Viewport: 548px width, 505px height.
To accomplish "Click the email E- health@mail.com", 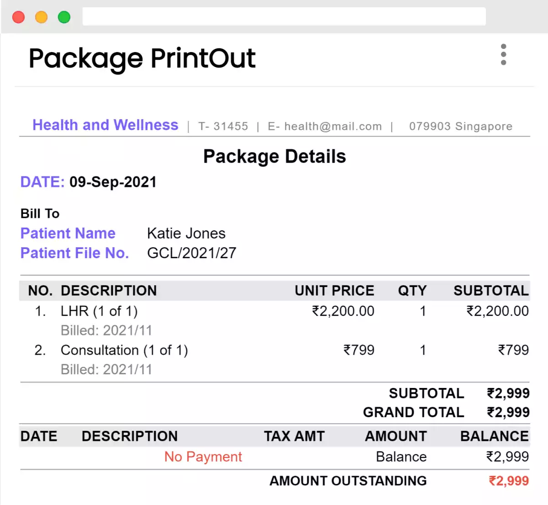I will coord(325,126).
